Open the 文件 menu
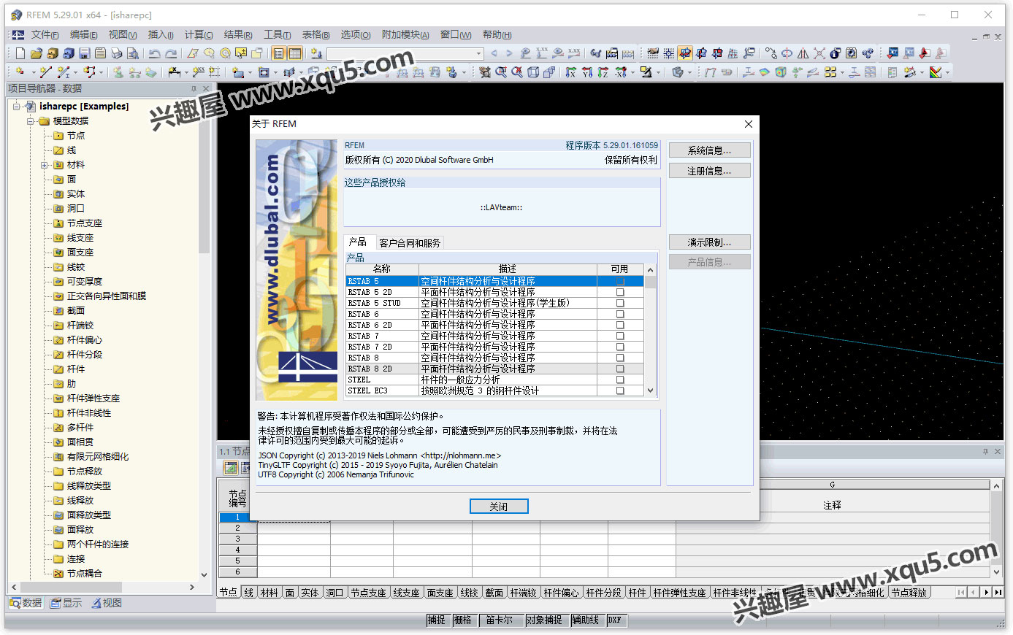 [x=45, y=34]
